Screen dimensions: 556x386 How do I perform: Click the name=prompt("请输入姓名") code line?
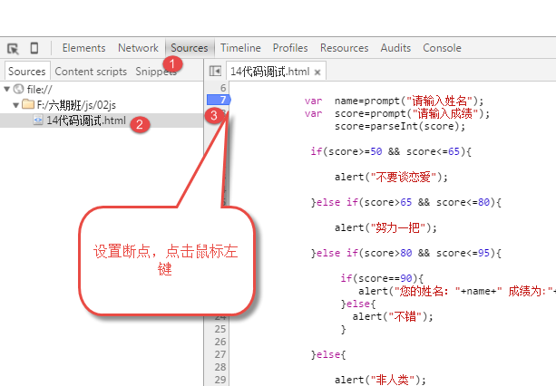[394, 101]
